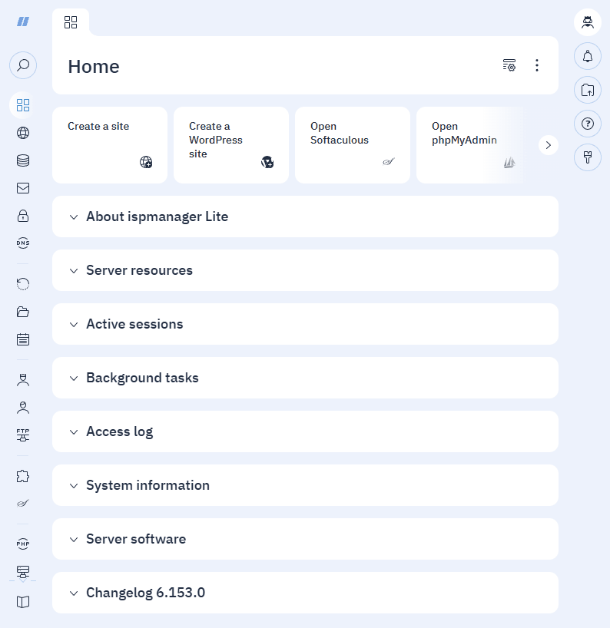Screen dimensions: 610x628
Task: Expand the Server software section
Action: click(305, 539)
